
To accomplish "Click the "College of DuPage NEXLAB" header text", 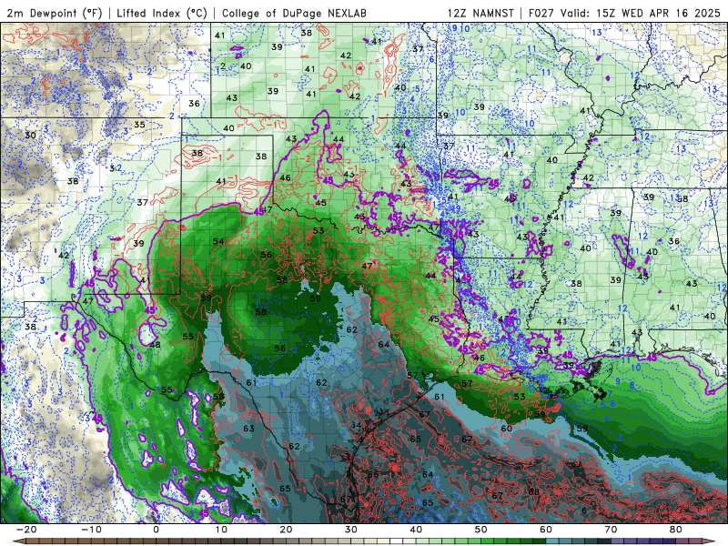I will tap(294, 13).
